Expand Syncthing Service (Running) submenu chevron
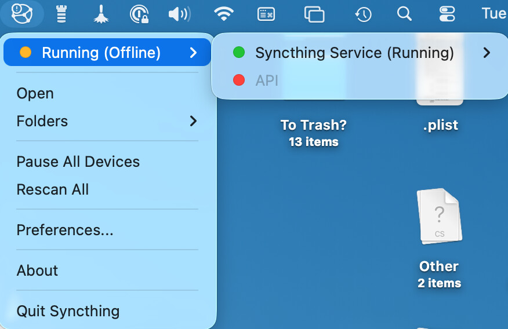 (486, 53)
